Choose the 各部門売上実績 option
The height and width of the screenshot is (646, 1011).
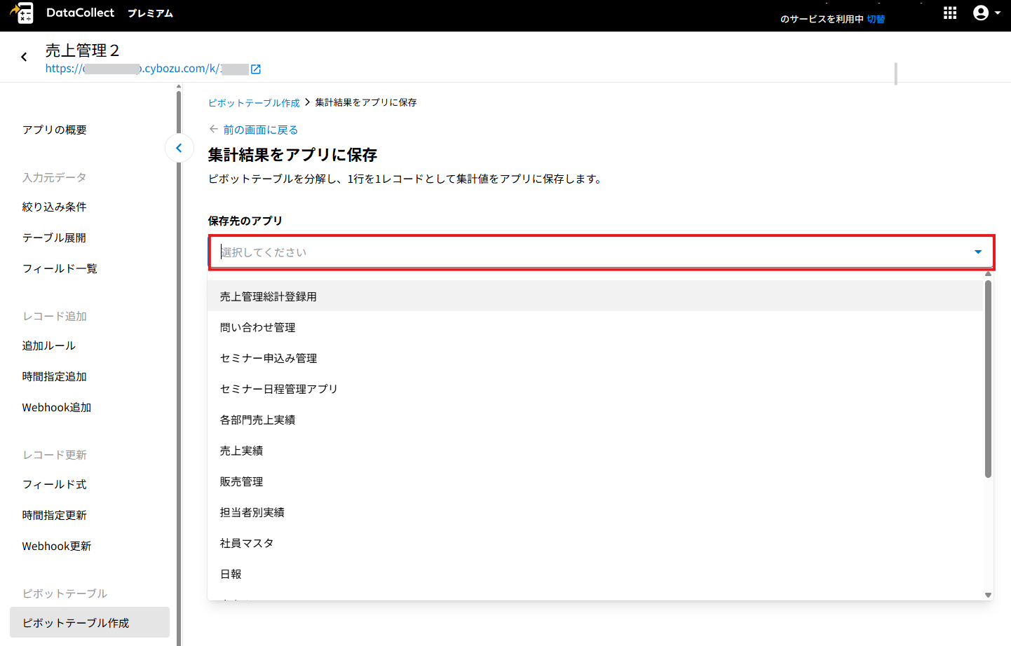point(257,420)
